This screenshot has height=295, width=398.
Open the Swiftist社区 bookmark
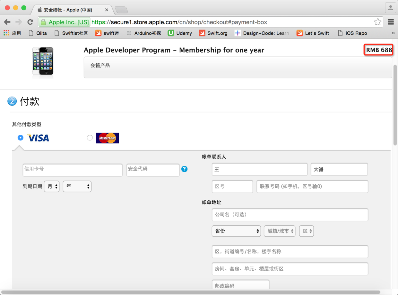71,33
